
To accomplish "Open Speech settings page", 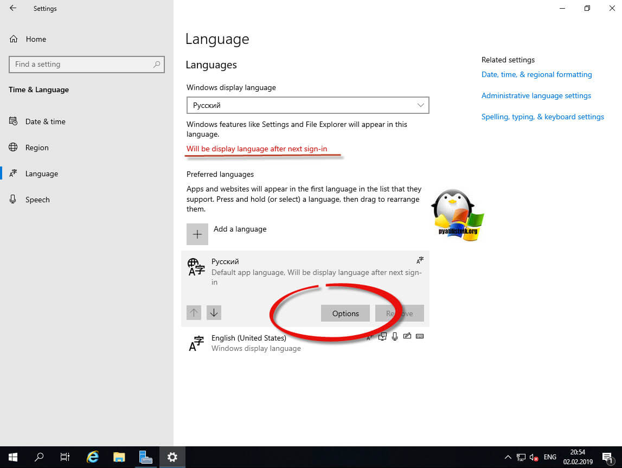I will pyautogui.click(x=37, y=200).
